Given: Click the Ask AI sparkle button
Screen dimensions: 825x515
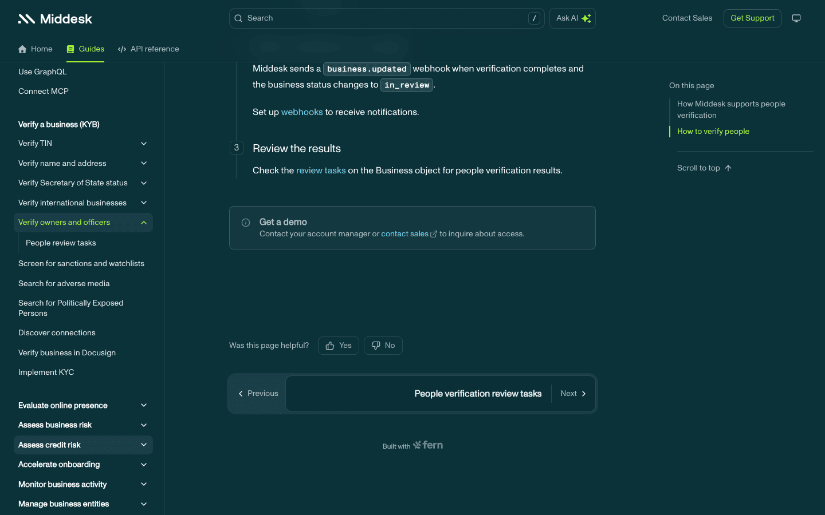Looking at the screenshot, I should [572, 18].
